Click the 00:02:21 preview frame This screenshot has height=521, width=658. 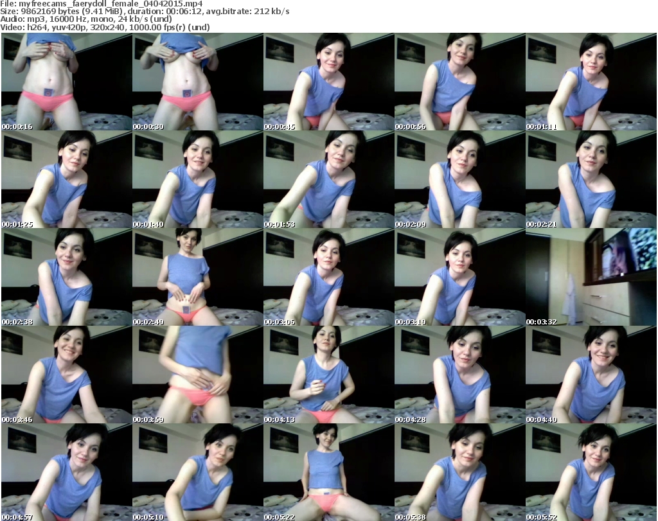pos(591,179)
